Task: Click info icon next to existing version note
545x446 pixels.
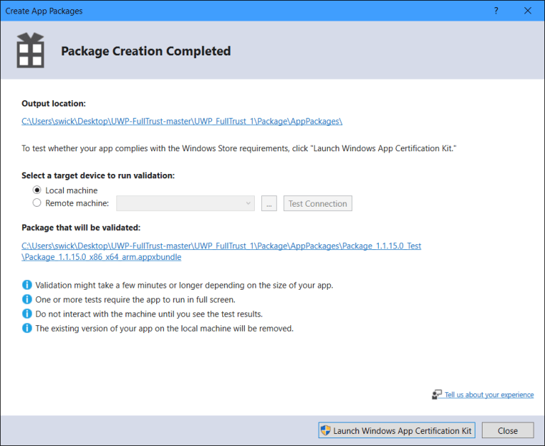Action: [27, 328]
